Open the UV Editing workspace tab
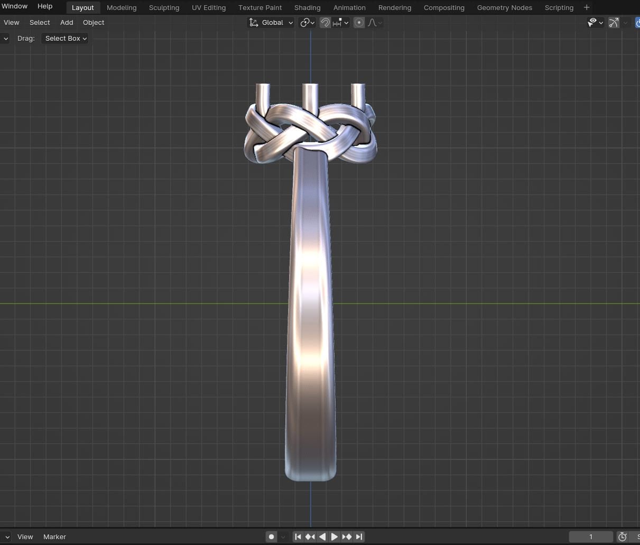The width and height of the screenshot is (640, 545). pyautogui.click(x=209, y=7)
